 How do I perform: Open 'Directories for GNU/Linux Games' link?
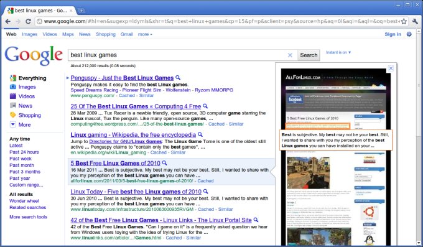126,141
